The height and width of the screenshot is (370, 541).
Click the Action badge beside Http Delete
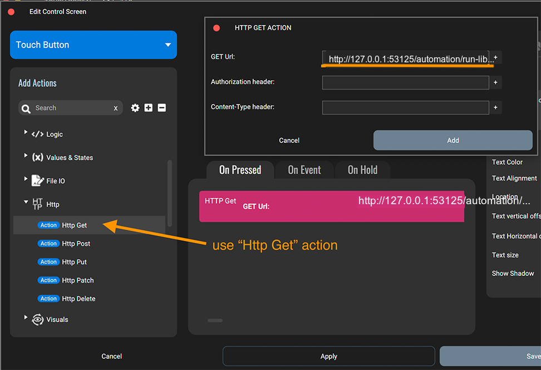click(48, 298)
